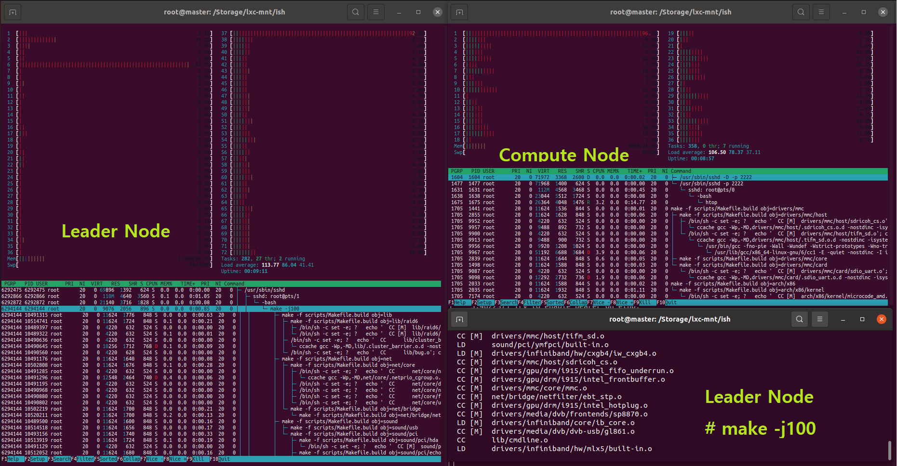Select '/usr/sbin/sshd -D -p 2222' highlighted row
The height and width of the screenshot is (466, 897).
tap(668, 178)
